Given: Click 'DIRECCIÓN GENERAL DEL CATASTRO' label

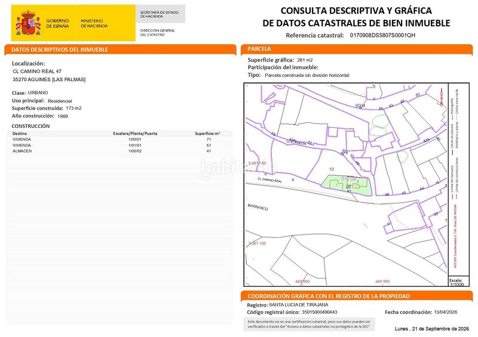Looking at the screenshot, I should tap(157, 33).
